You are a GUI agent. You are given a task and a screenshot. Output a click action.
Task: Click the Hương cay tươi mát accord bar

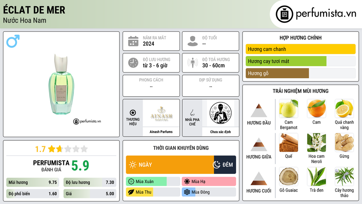point(300,61)
